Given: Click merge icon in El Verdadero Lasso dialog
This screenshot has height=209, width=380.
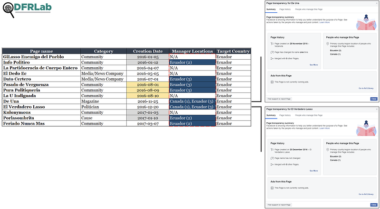Looking at the screenshot, I should (x=272, y=164).
